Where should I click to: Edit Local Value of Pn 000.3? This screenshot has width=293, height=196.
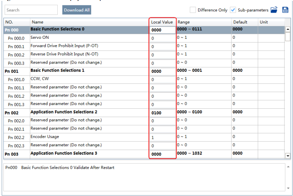pos(162,63)
